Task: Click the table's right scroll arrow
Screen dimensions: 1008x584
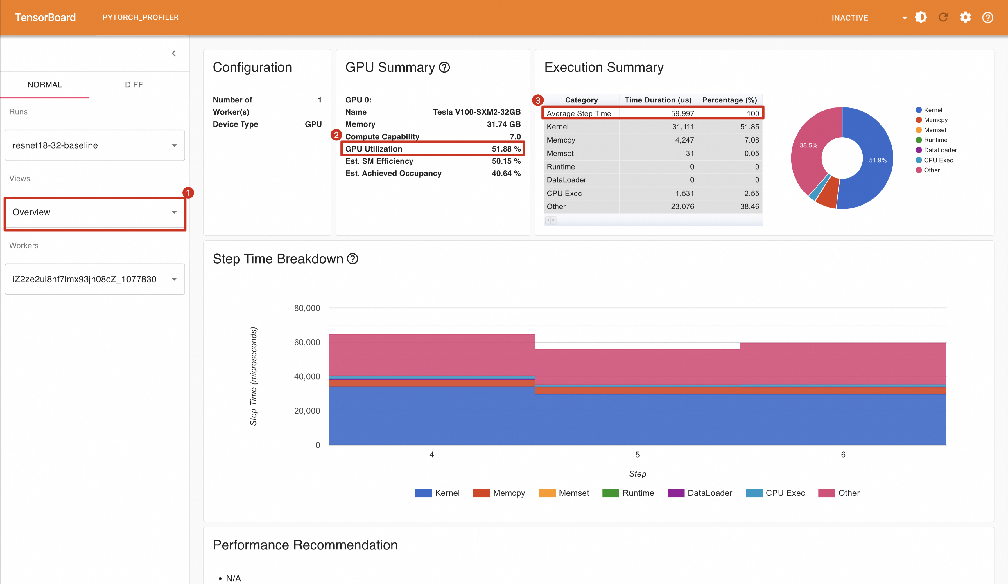Action: pyautogui.click(x=554, y=220)
